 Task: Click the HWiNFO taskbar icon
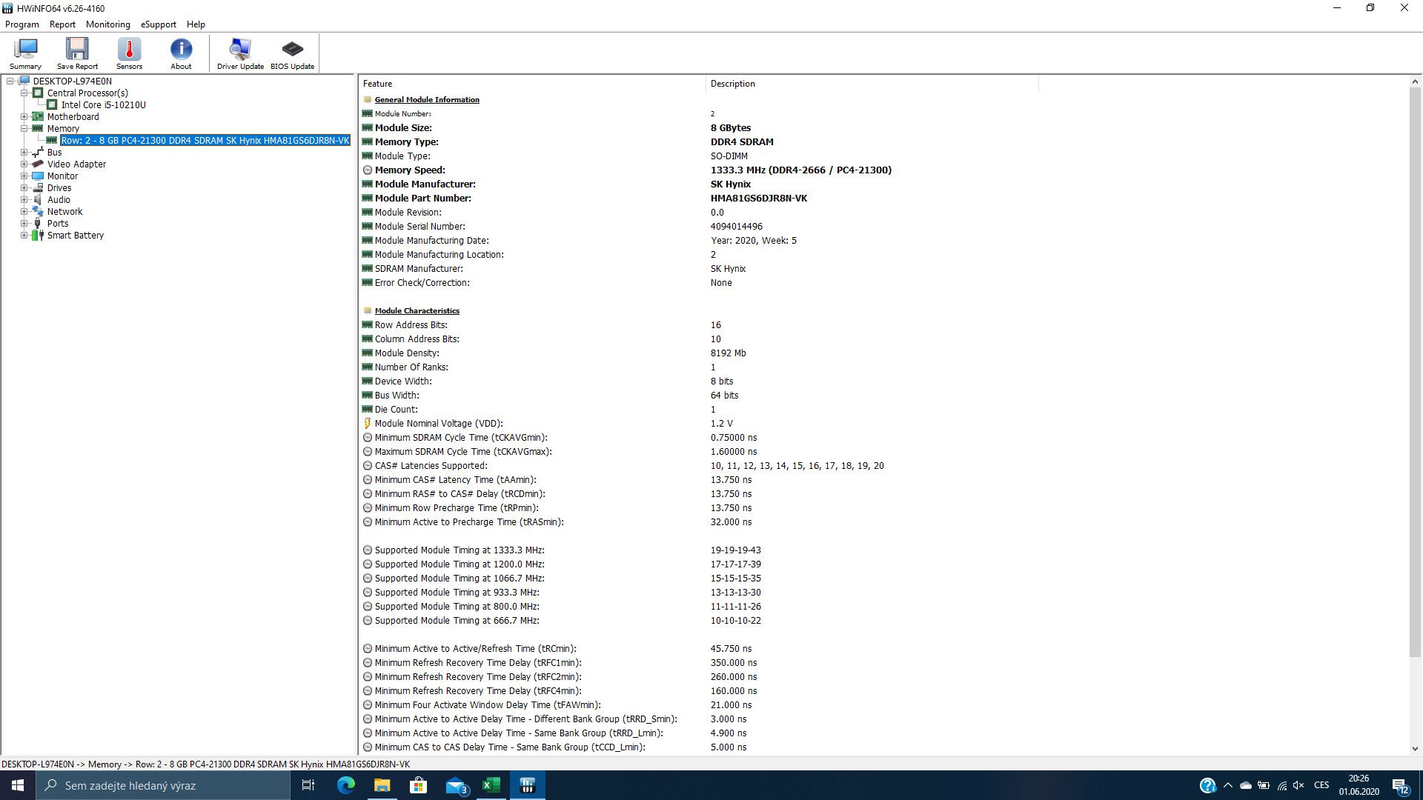pos(528,785)
